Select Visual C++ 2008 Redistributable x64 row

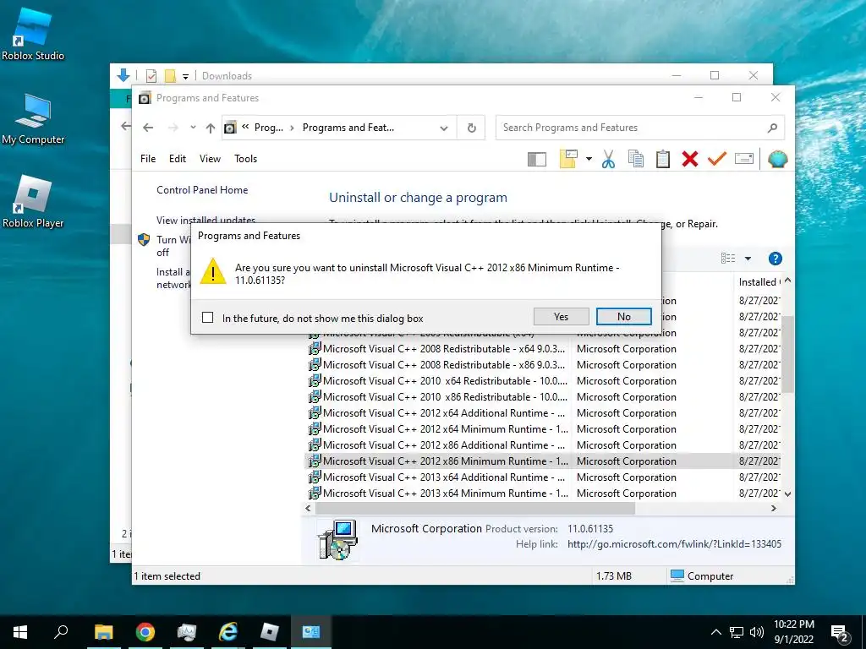(544, 349)
